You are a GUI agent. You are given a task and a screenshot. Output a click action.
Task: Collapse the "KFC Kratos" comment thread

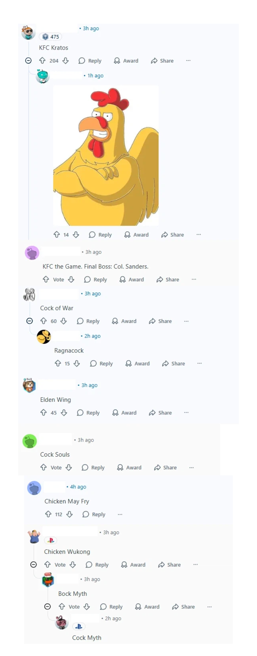(28, 61)
